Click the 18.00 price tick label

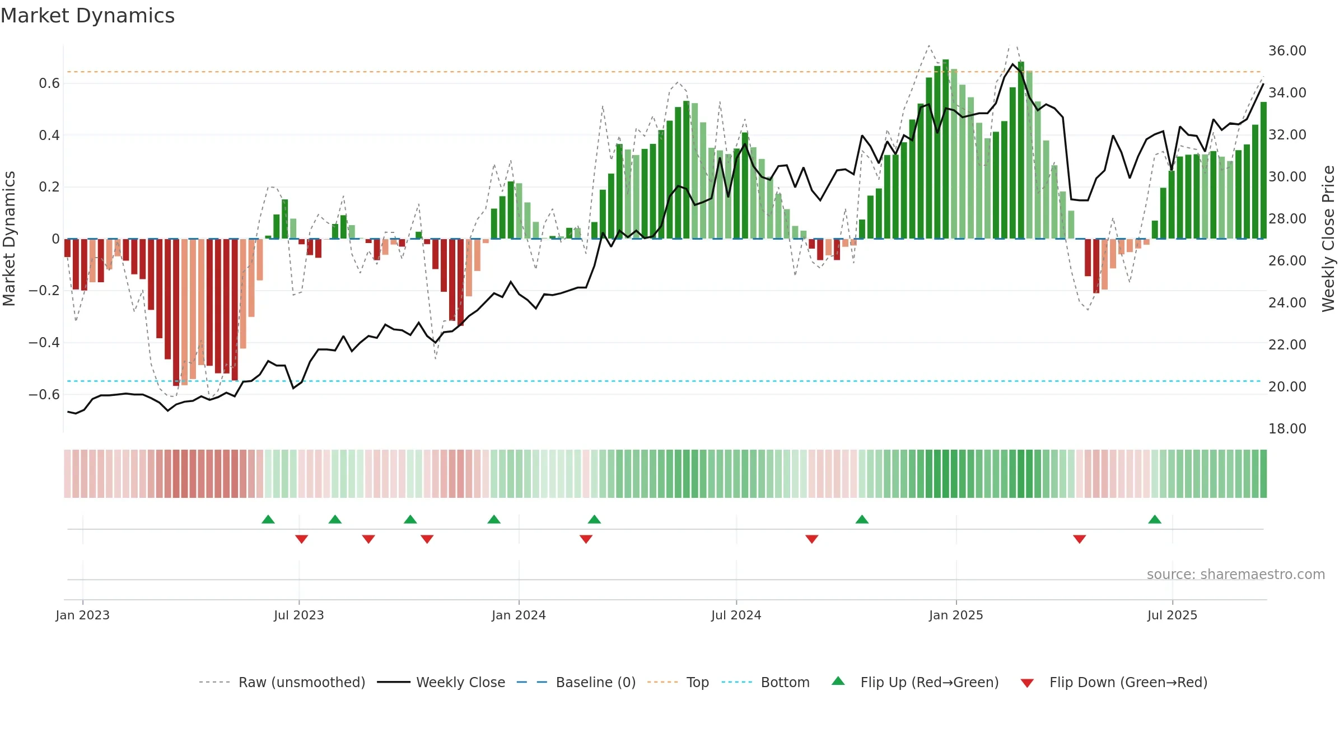(1287, 428)
